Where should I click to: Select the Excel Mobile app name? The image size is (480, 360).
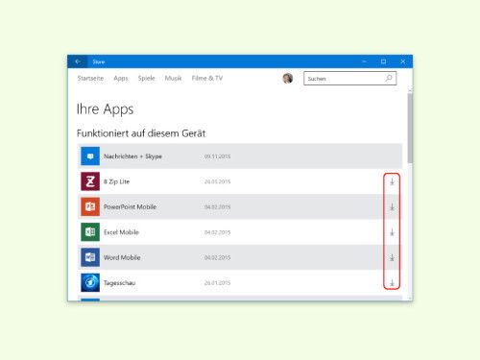tap(121, 232)
